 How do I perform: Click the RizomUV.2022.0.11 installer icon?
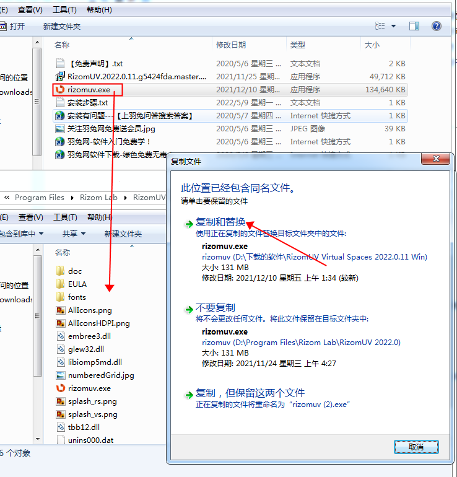click(x=60, y=76)
